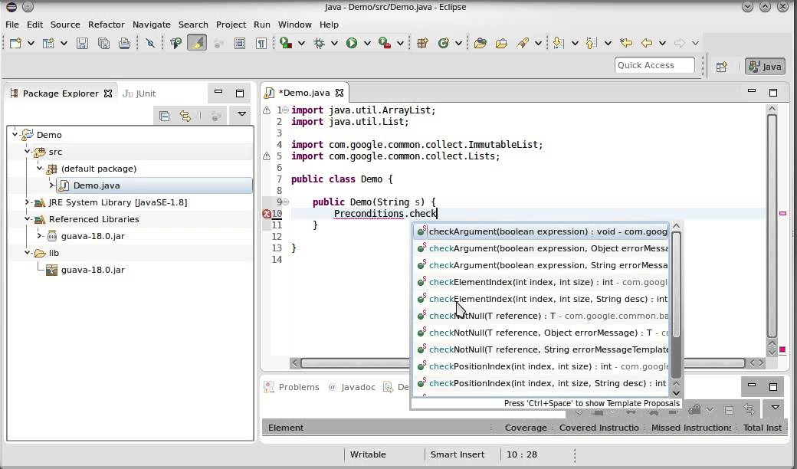Open the Project menu
Viewport: 797px width, 469px height.
231,25
